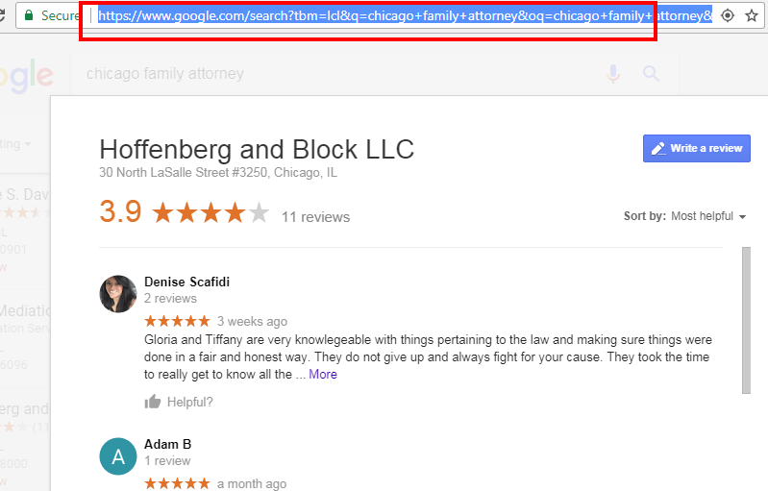768x491 pixels.
Task: Click the magnifying glass search icon
Action: click(651, 74)
